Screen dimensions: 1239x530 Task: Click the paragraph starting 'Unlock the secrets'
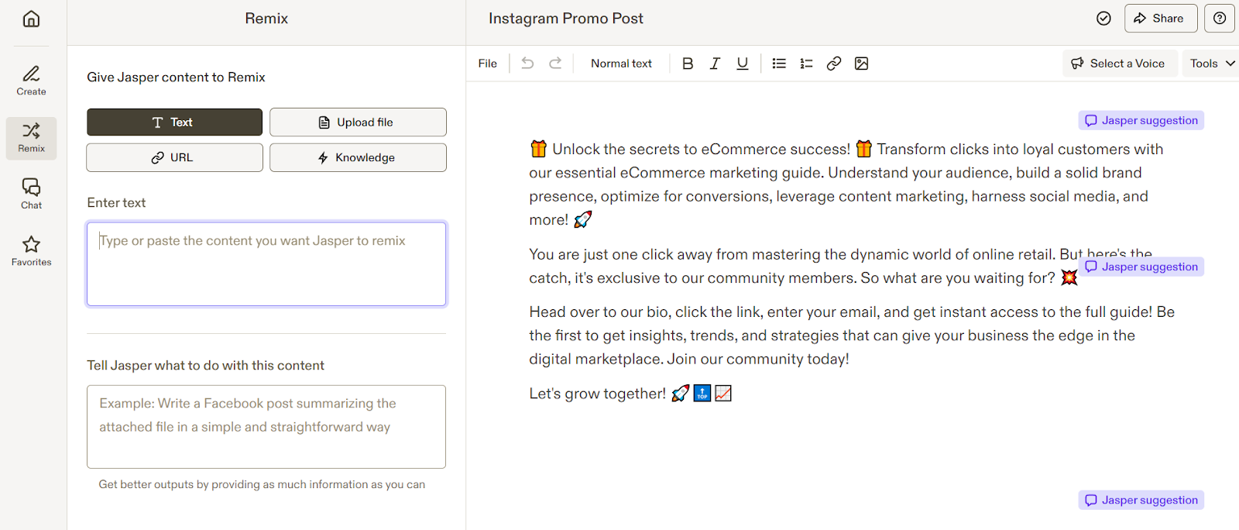[846, 184]
